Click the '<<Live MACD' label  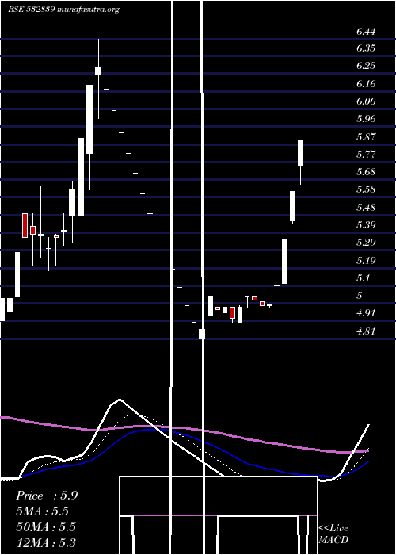pyautogui.click(x=333, y=534)
